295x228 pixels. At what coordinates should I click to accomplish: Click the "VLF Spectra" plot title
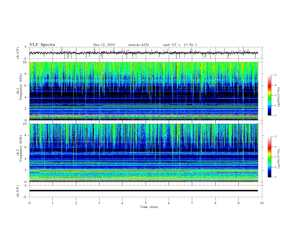42,45
